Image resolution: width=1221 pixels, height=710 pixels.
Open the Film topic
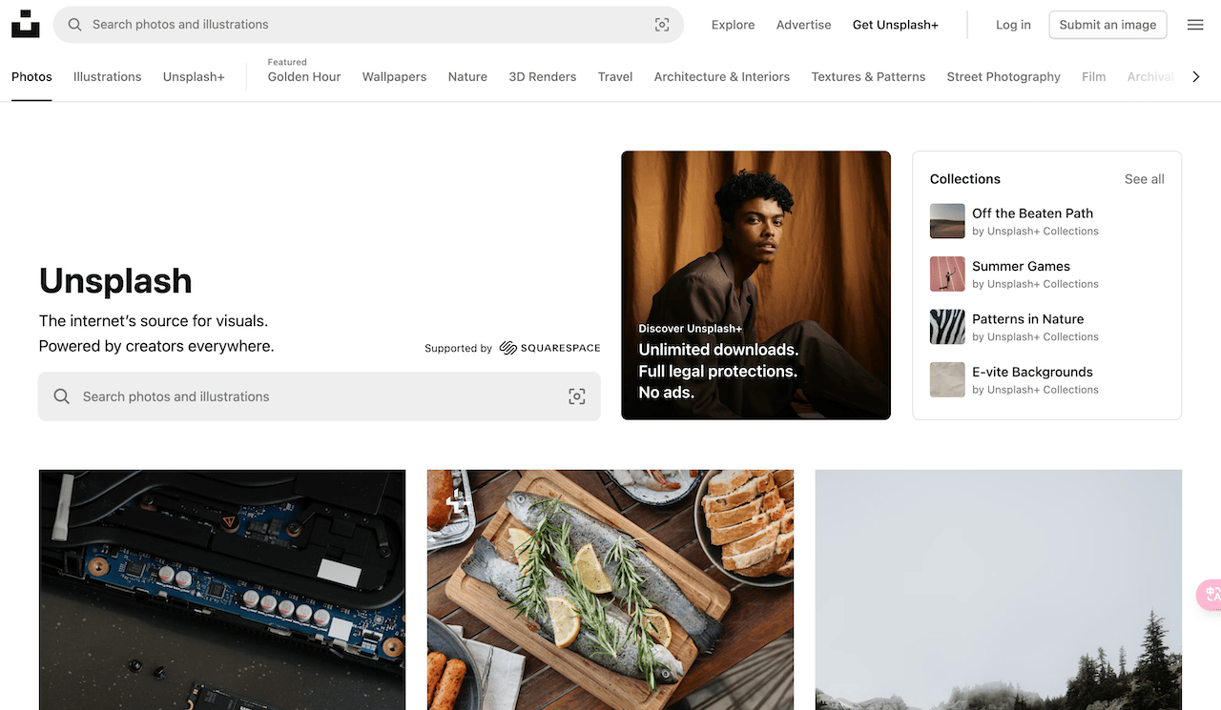pyautogui.click(x=1094, y=77)
